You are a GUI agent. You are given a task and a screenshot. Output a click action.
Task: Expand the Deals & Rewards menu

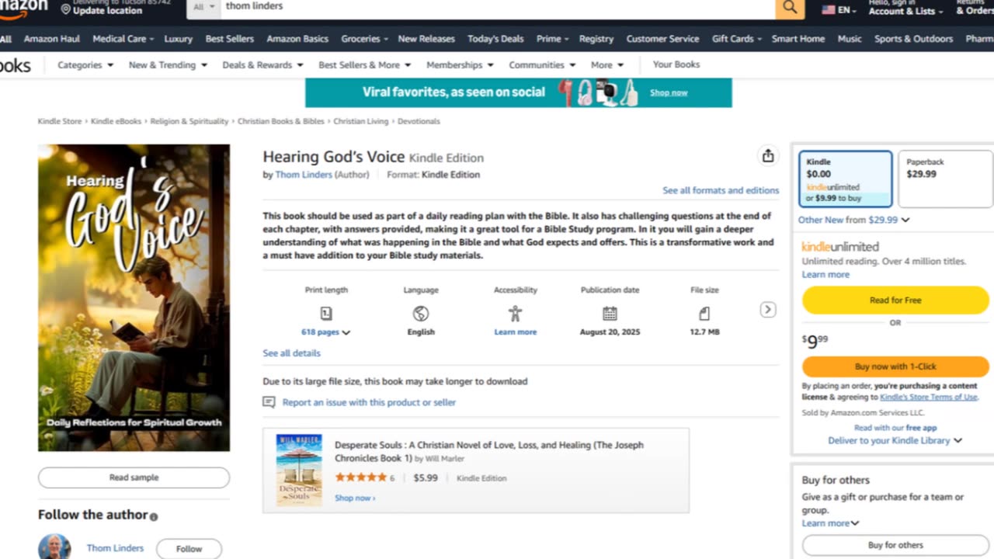tap(262, 65)
